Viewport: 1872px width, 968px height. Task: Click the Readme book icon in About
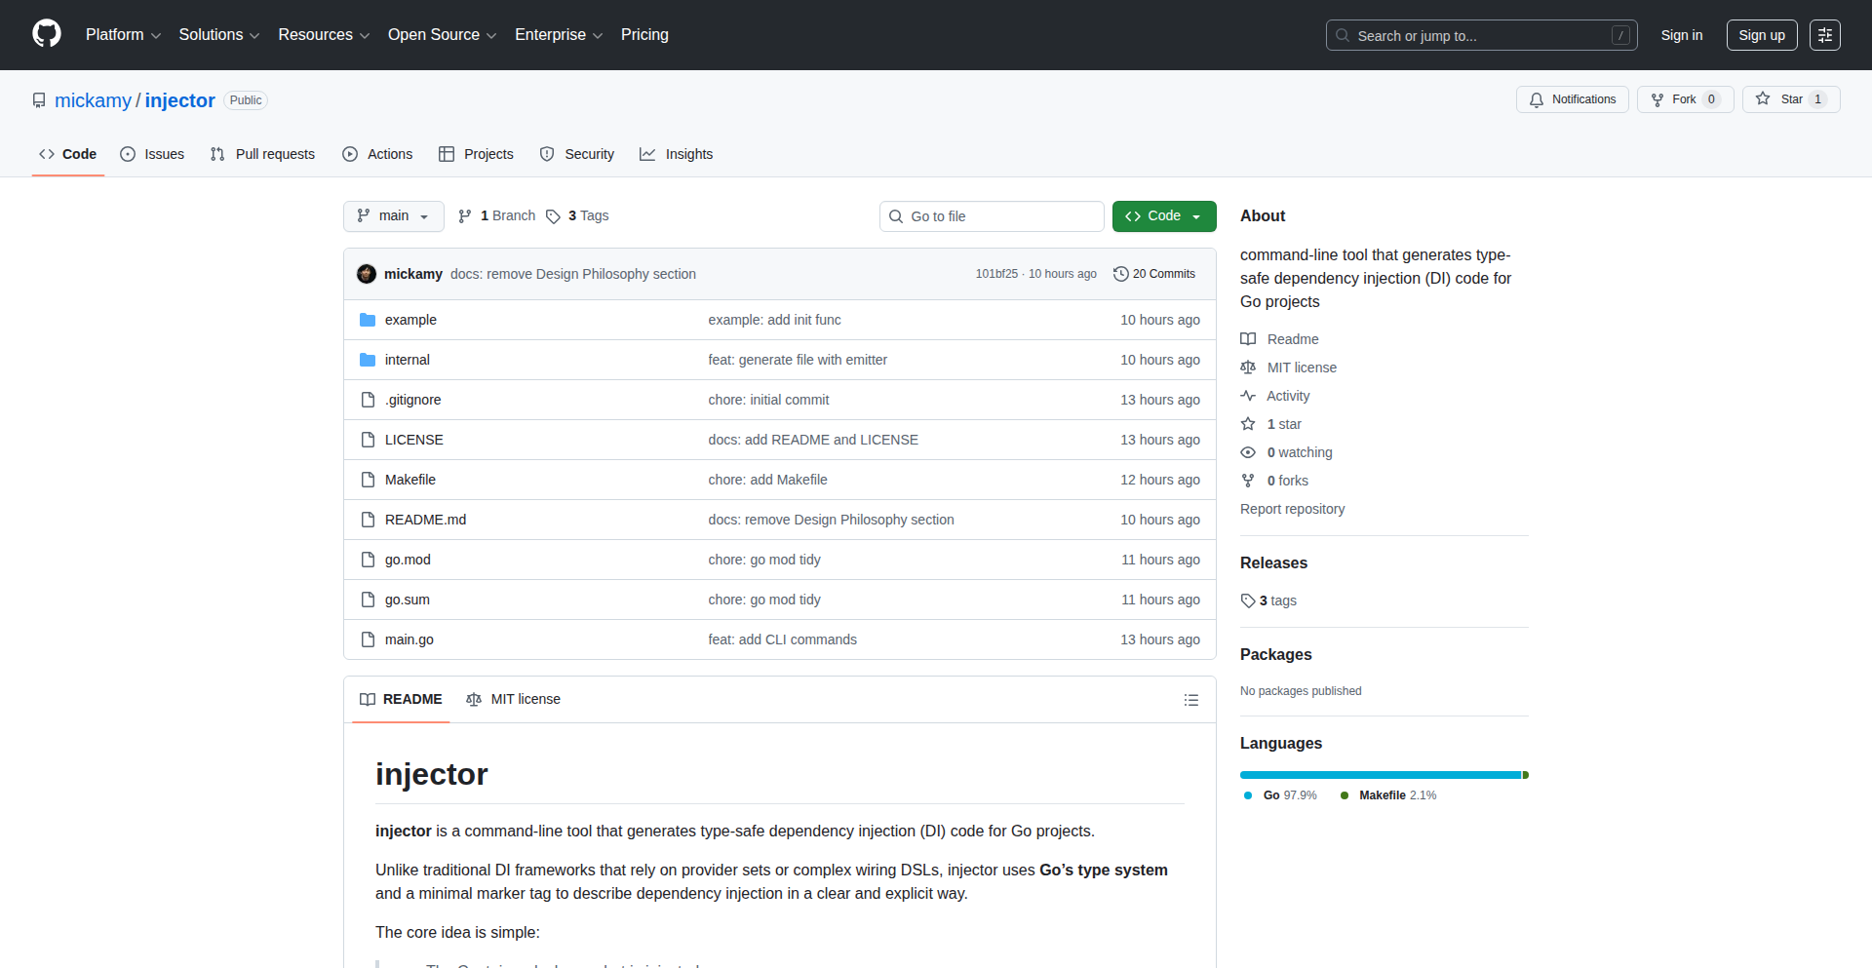pos(1248,339)
